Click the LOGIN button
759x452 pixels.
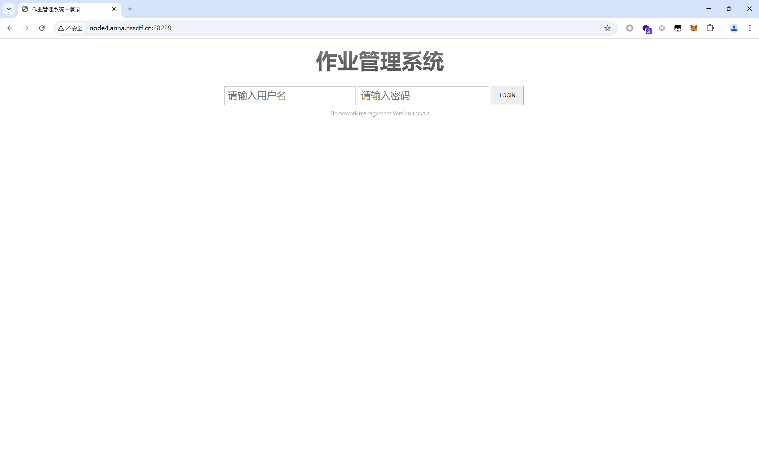(507, 95)
